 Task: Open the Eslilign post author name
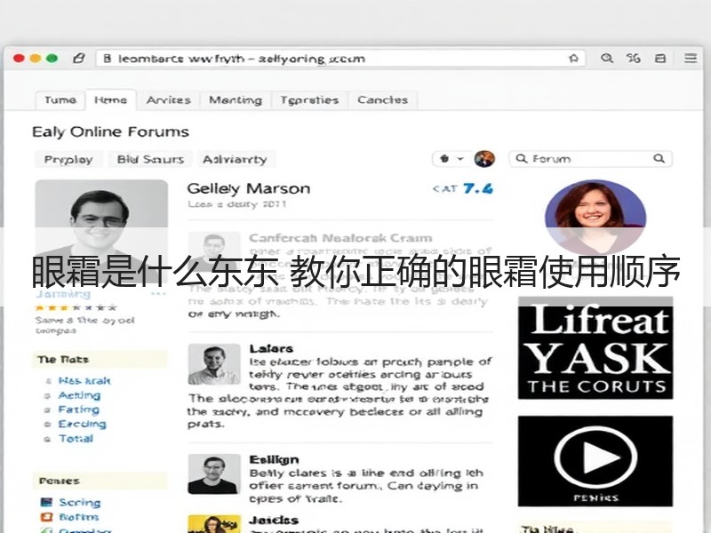(x=274, y=459)
